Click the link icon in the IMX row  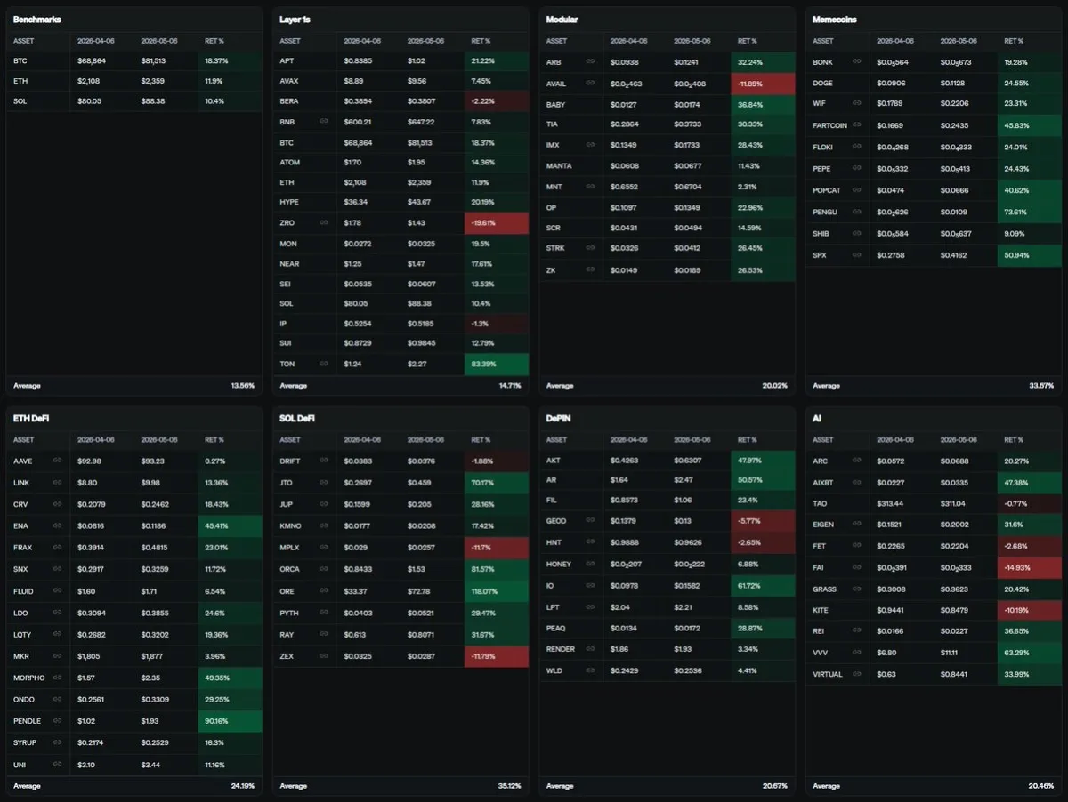590,145
